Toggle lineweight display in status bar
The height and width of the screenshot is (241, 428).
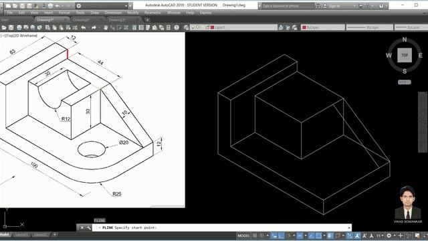click(x=330, y=236)
